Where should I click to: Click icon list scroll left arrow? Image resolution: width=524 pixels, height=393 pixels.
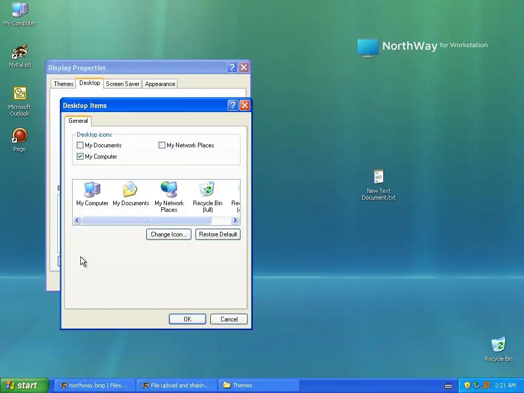point(77,220)
